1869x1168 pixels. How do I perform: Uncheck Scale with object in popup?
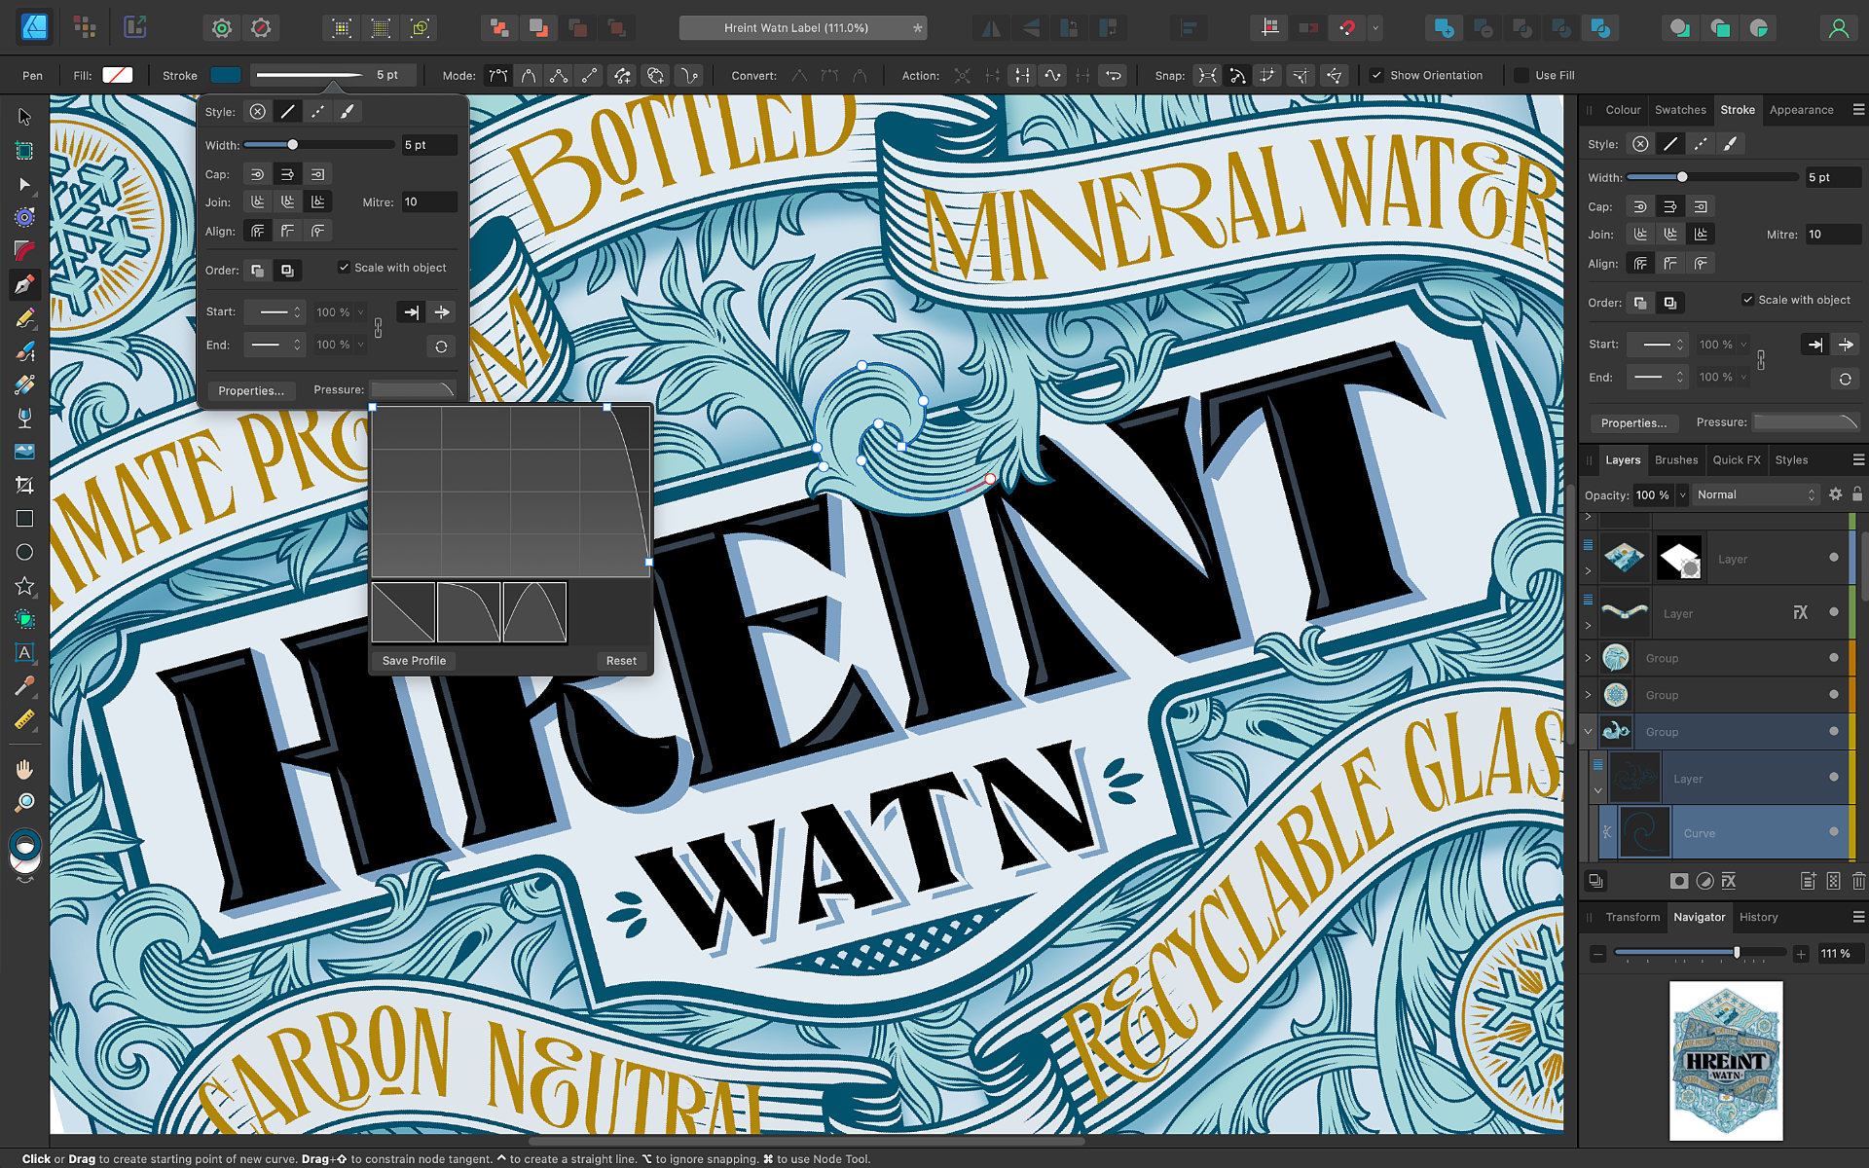click(344, 268)
